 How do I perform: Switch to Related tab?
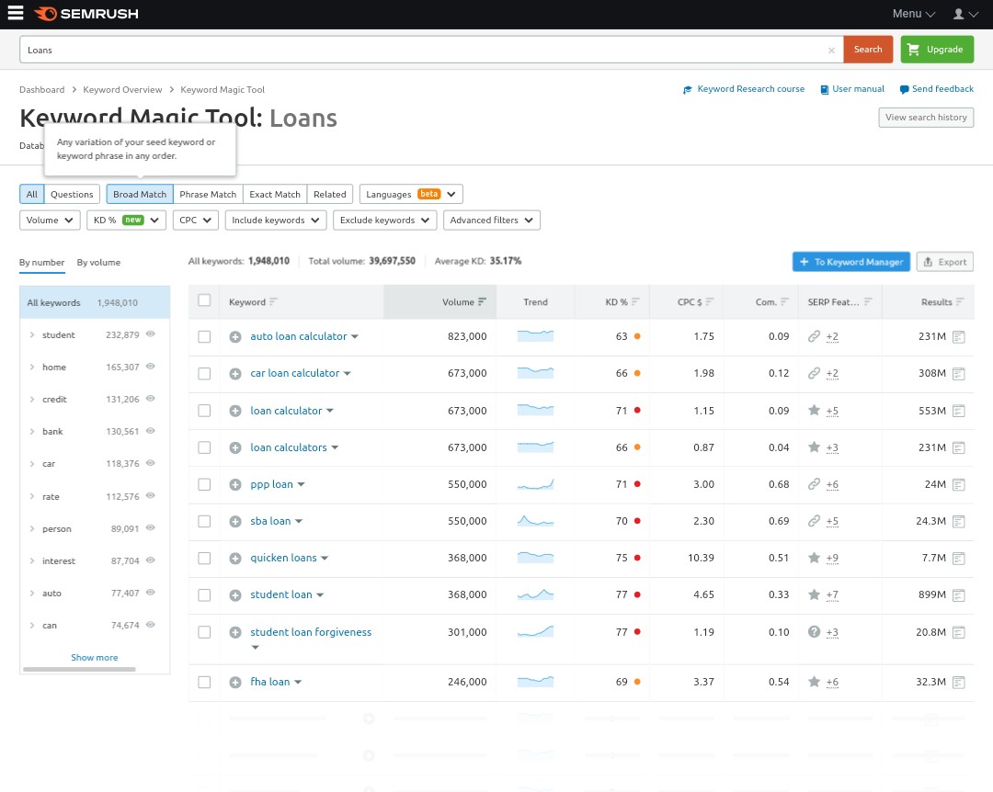coord(330,195)
